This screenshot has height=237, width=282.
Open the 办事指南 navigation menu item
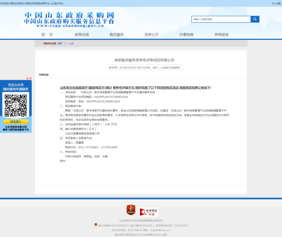[187, 34]
